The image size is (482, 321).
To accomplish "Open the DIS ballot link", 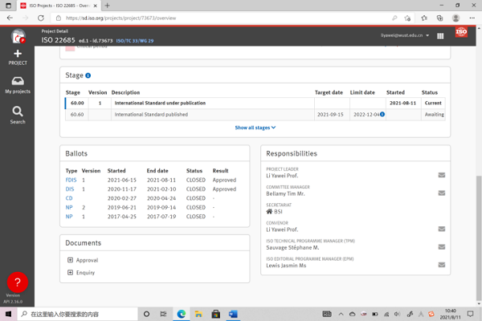I will coord(70,189).
